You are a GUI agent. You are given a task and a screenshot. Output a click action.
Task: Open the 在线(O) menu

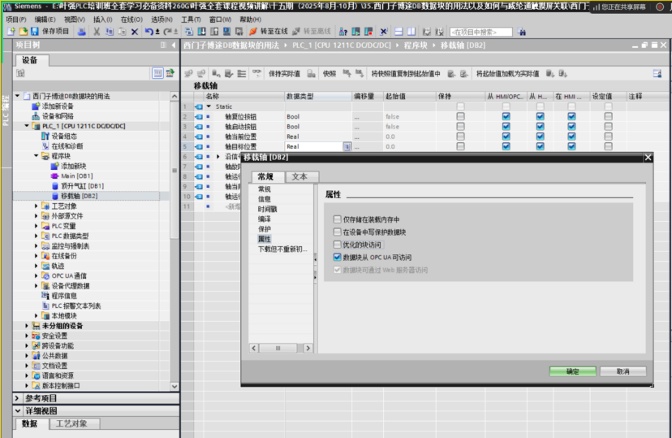(131, 20)
